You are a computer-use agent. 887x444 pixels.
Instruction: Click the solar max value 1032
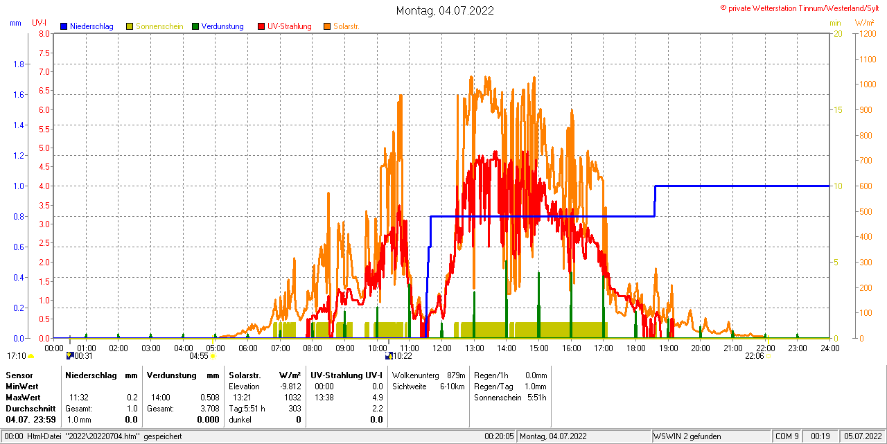click(292, 398)
